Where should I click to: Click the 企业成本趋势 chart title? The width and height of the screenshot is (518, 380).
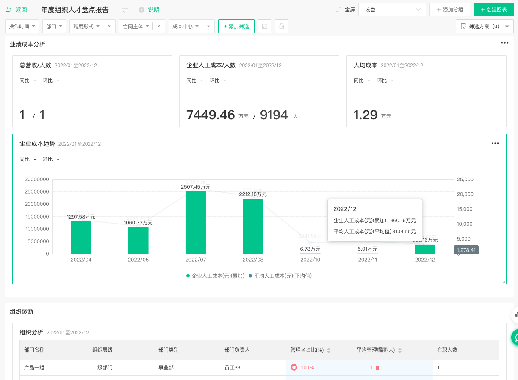tap(37, 144)
